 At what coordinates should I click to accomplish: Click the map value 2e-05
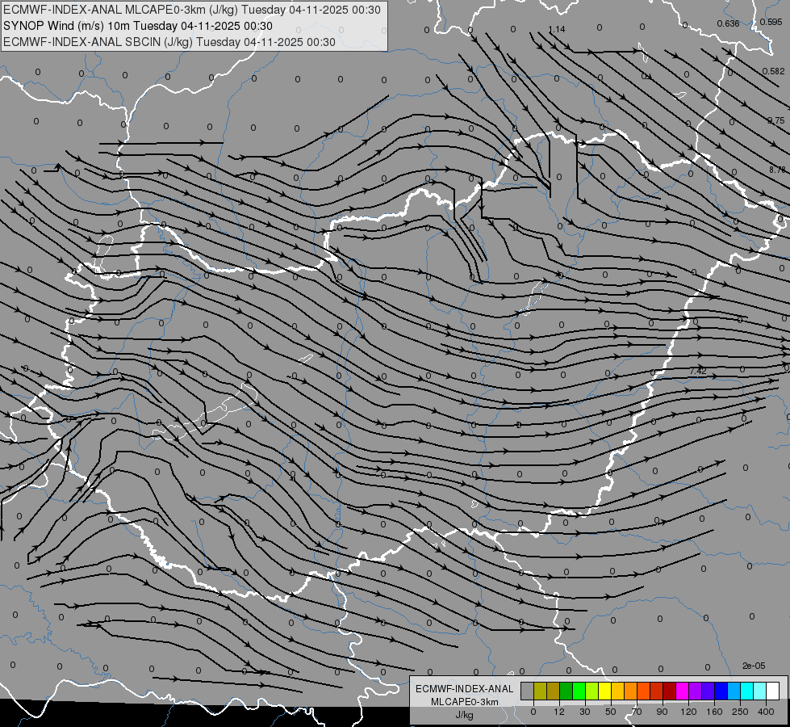(754, 666)
